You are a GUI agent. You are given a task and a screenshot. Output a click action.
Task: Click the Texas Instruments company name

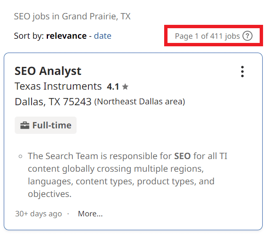tap(58, 86)
